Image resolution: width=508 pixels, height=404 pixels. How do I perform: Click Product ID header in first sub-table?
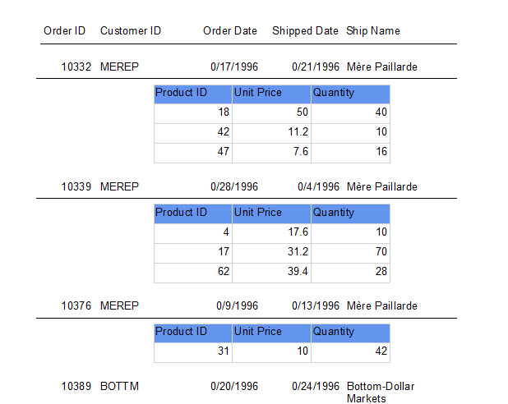tap(193, 94)
